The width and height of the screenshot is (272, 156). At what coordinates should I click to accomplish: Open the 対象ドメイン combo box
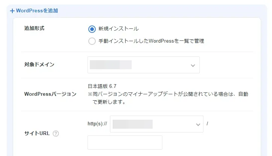(144, 65)
